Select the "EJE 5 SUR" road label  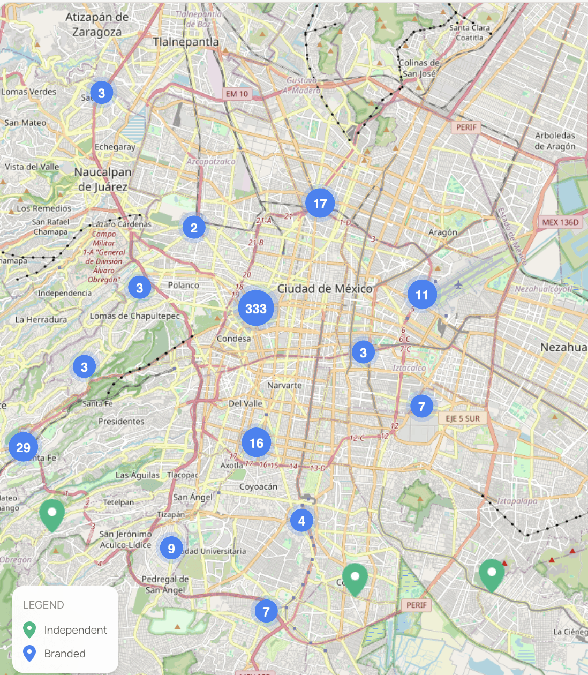(463, 418)
